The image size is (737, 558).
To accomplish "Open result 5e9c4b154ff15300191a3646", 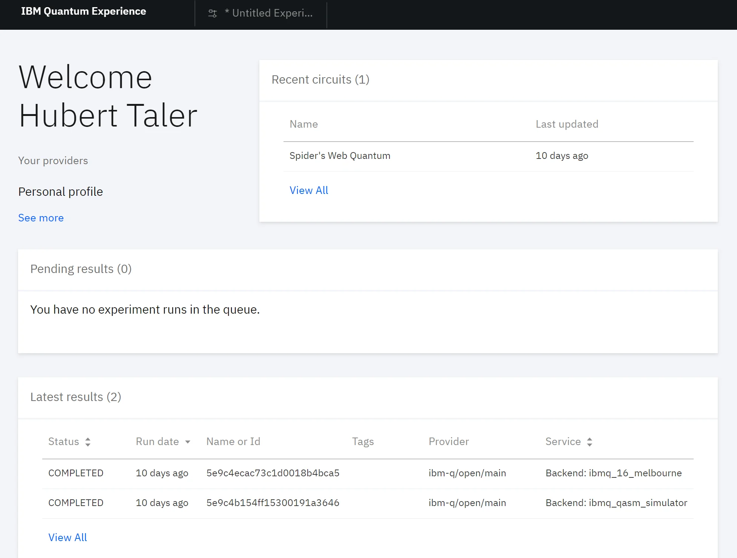I will click(273, 503).
